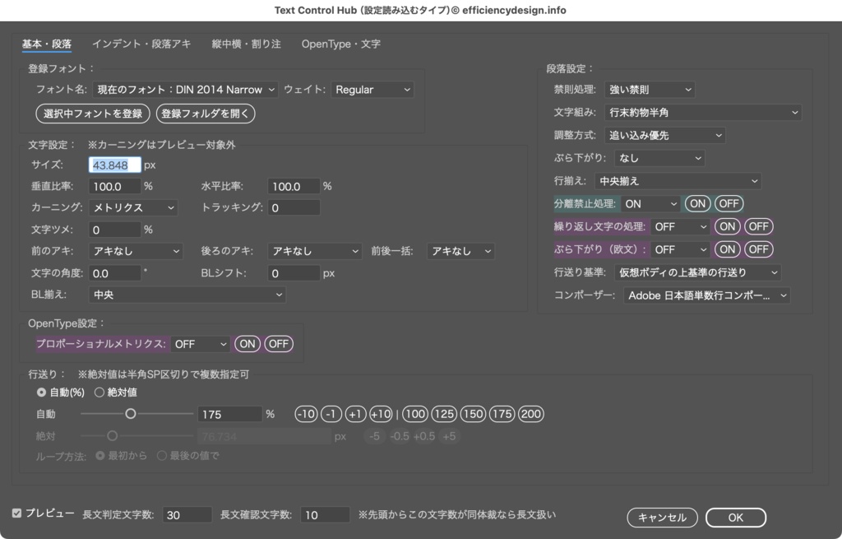Open the 行揃え 中央揃え dropdown

click(x=678, y=181)
